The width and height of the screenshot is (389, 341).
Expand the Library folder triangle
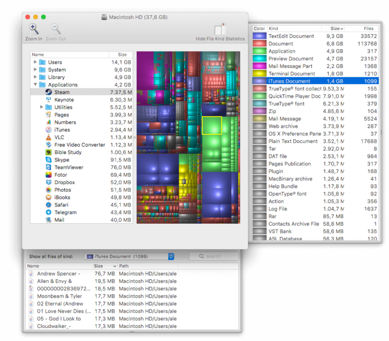click(x=35, y=77)
